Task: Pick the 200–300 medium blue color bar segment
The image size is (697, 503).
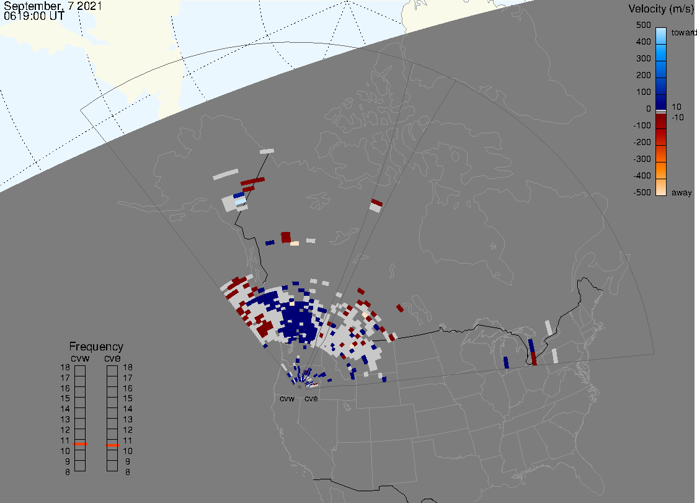Action: point(661,69)
